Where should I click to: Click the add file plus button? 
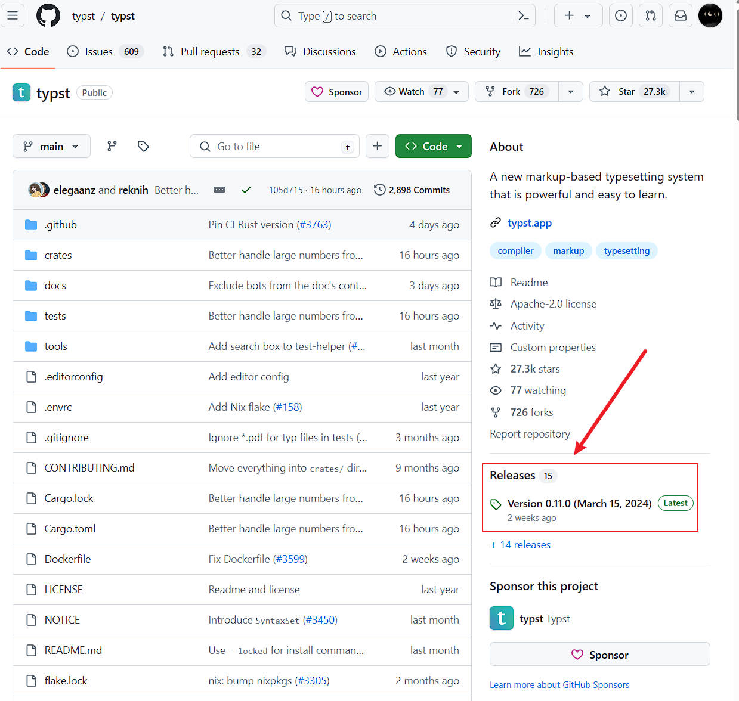pos(377,146)
